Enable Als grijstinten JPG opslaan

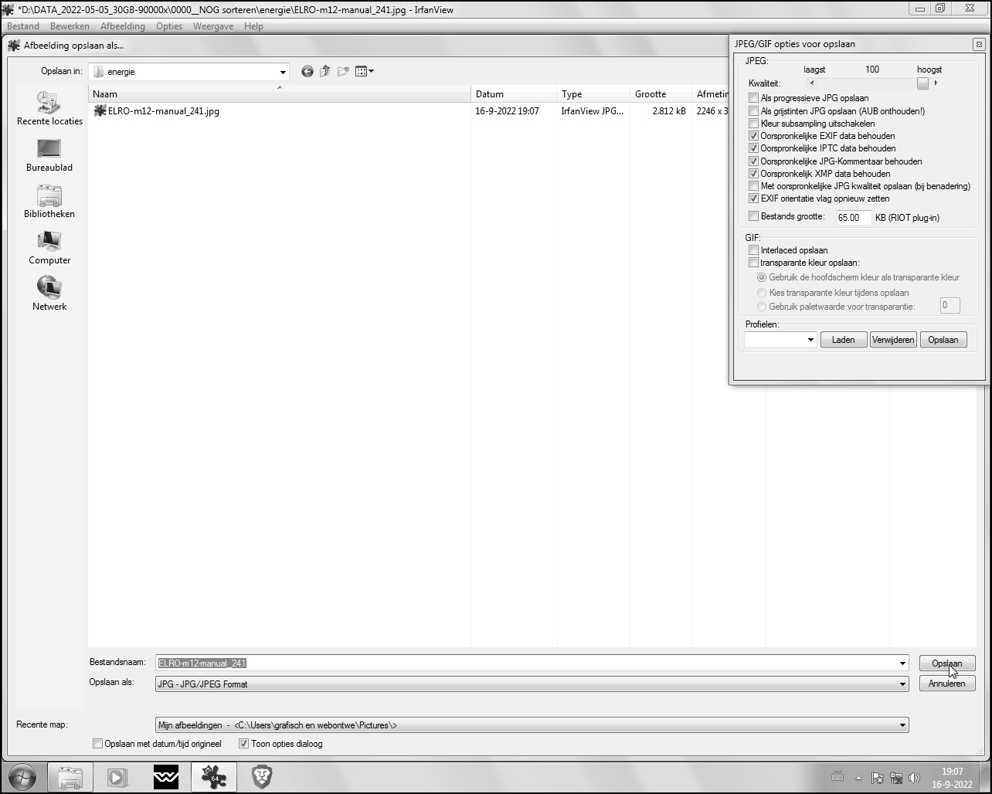tap(754, 111)
